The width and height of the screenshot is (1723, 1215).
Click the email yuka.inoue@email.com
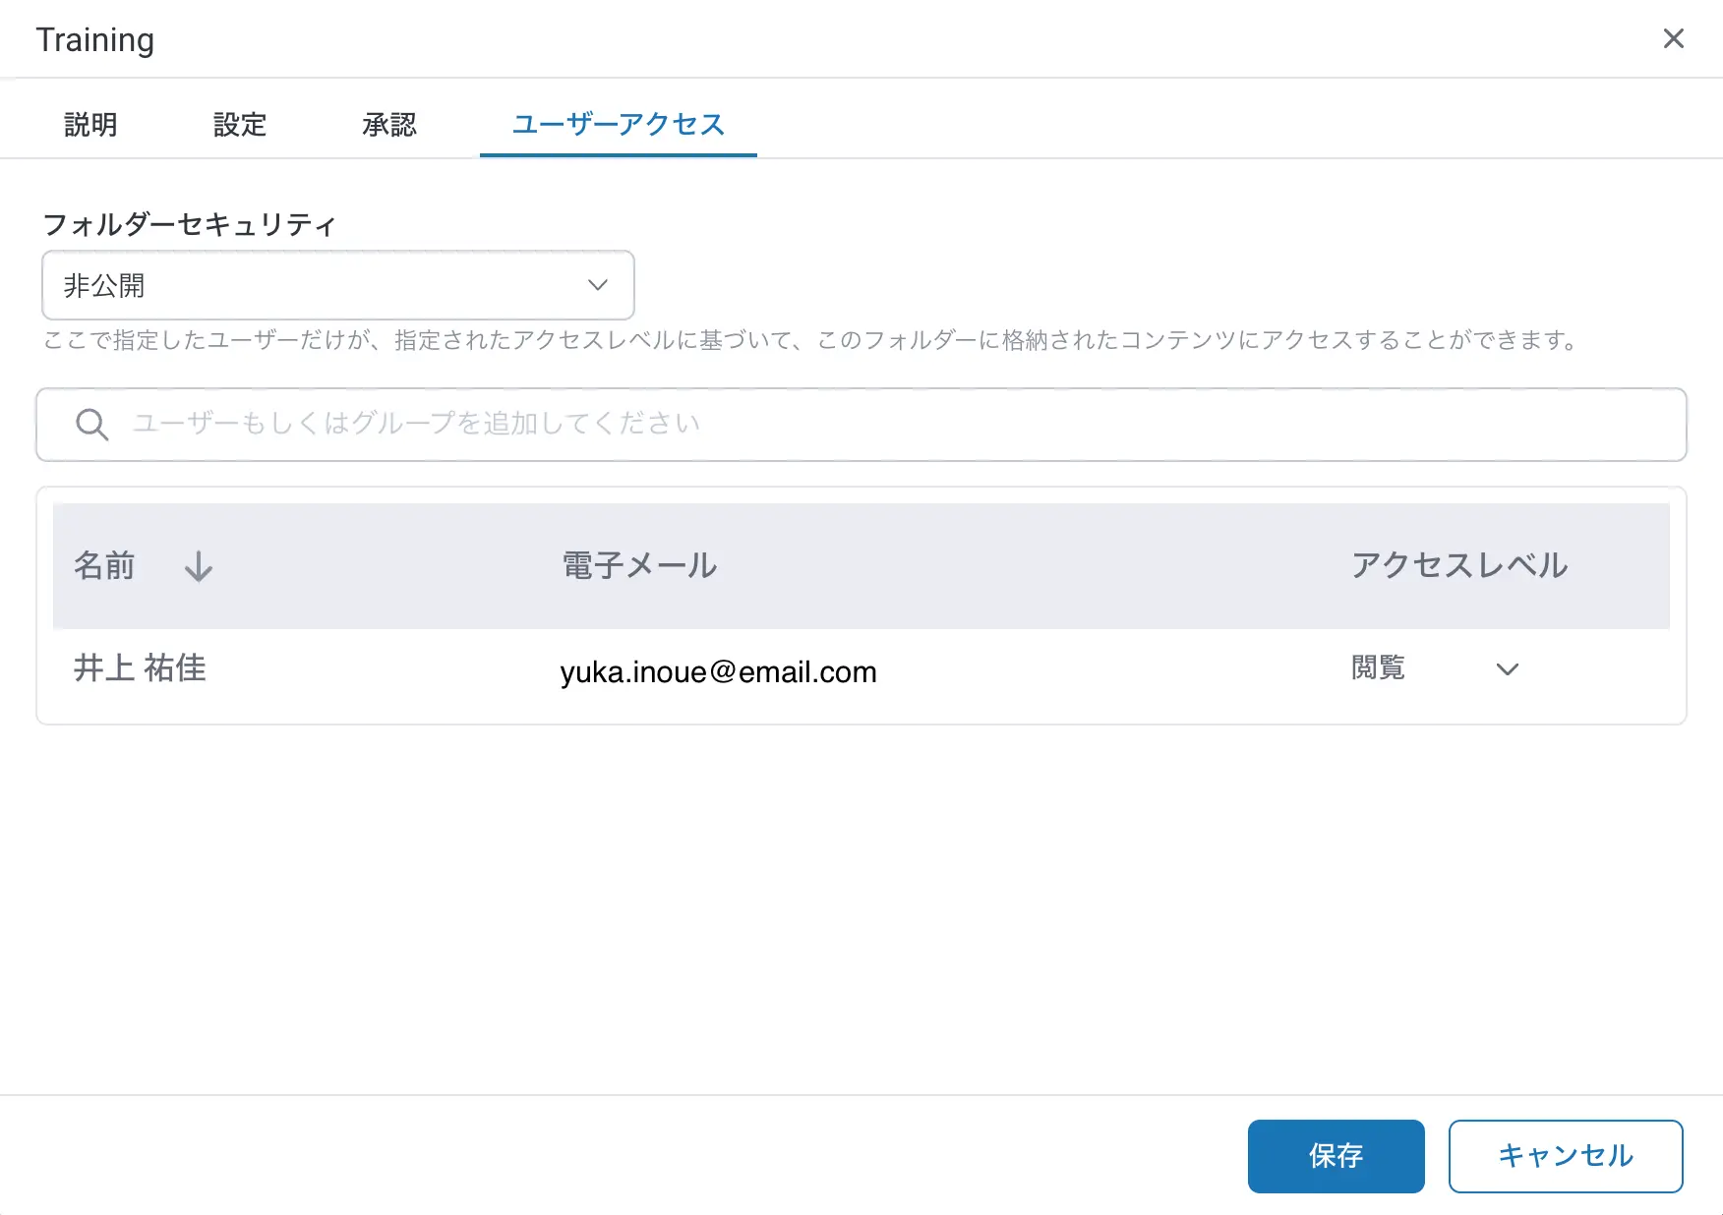[718, 672]
